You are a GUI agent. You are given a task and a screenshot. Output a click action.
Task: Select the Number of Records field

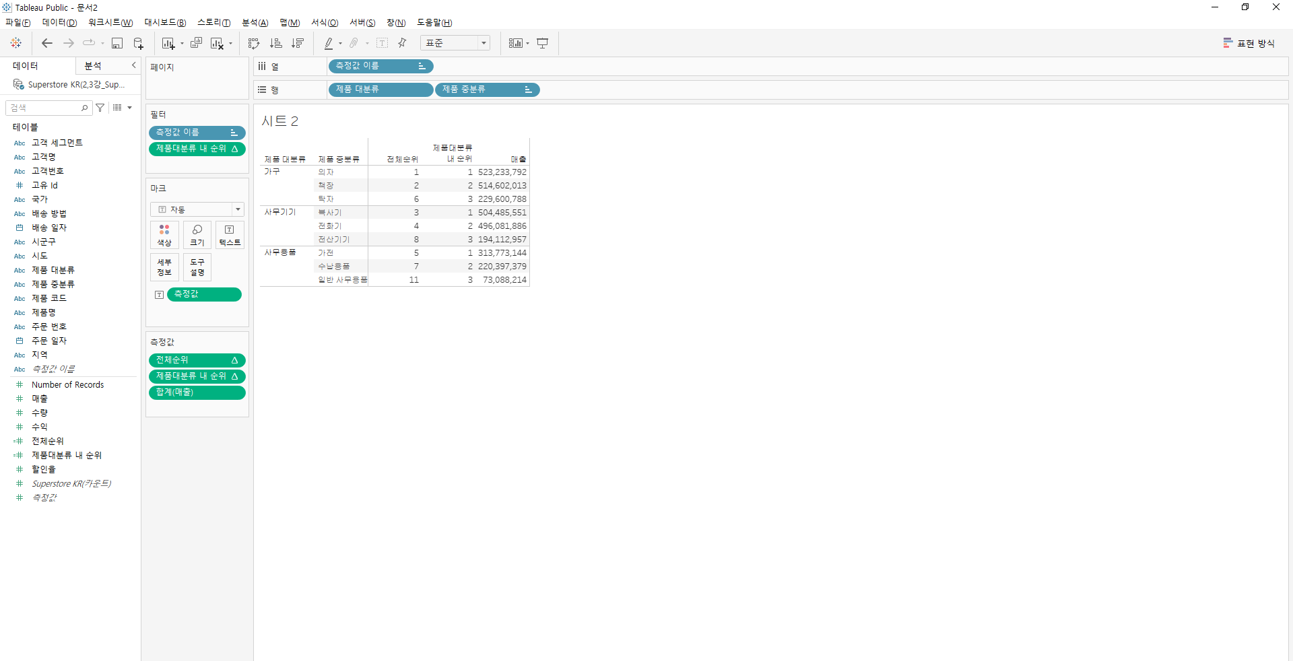click(67, 385)
